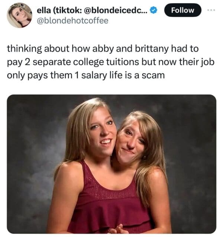Open the attached studio portrait photo
This screenshot has height=237, width=223.
[111, 164]
